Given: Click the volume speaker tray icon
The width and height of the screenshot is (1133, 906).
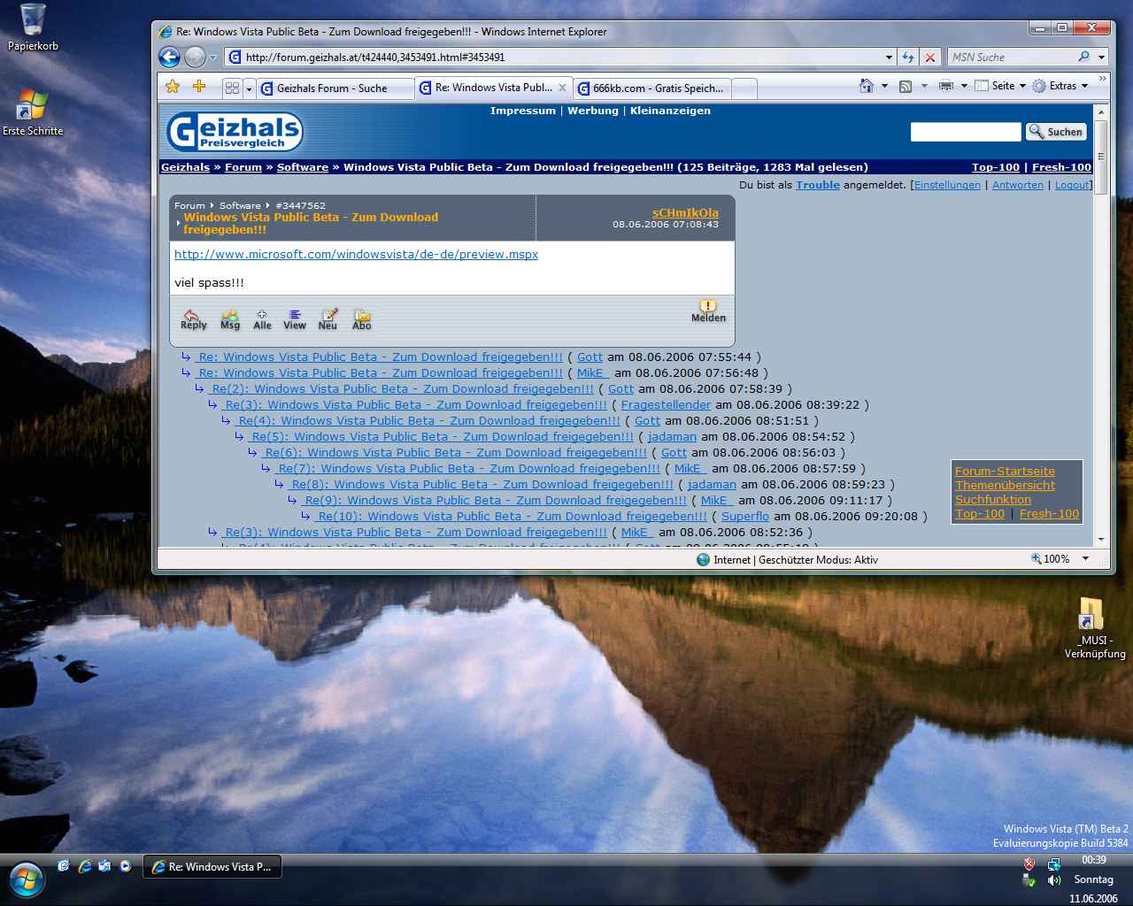Looking at the screenshot, I should [x=1053, y=880].
